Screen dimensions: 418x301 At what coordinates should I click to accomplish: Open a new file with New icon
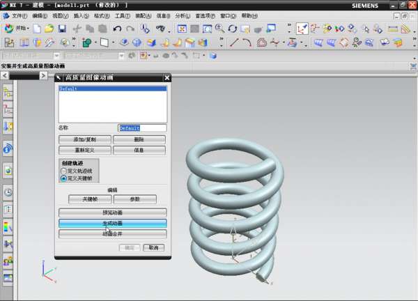(36, 29)
